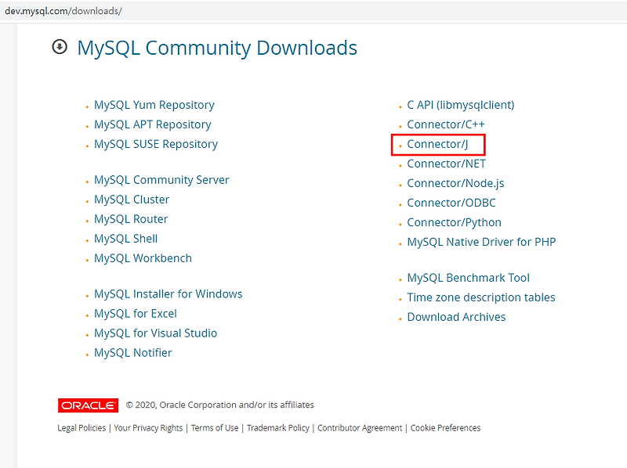Open the MySQL Yum Repository download page

coord(154,104)
